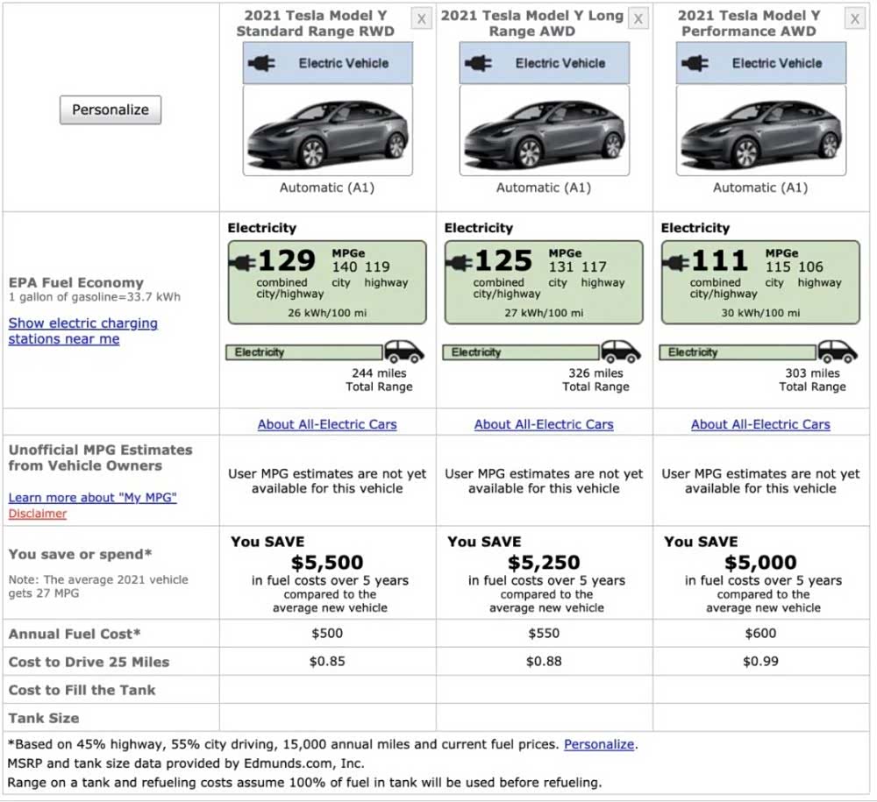877x802 pixels.
Task: Remove the Model Y Performance AWD column
Action: pyautogui.click(x=854, y=18)
